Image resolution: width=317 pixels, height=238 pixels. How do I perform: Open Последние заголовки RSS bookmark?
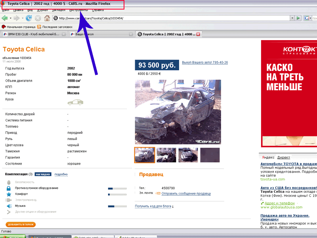pos(55,27)
